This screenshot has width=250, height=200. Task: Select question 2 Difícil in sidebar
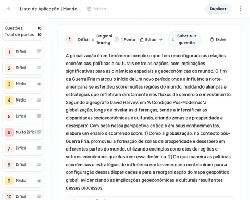click(x=23, y=68)
